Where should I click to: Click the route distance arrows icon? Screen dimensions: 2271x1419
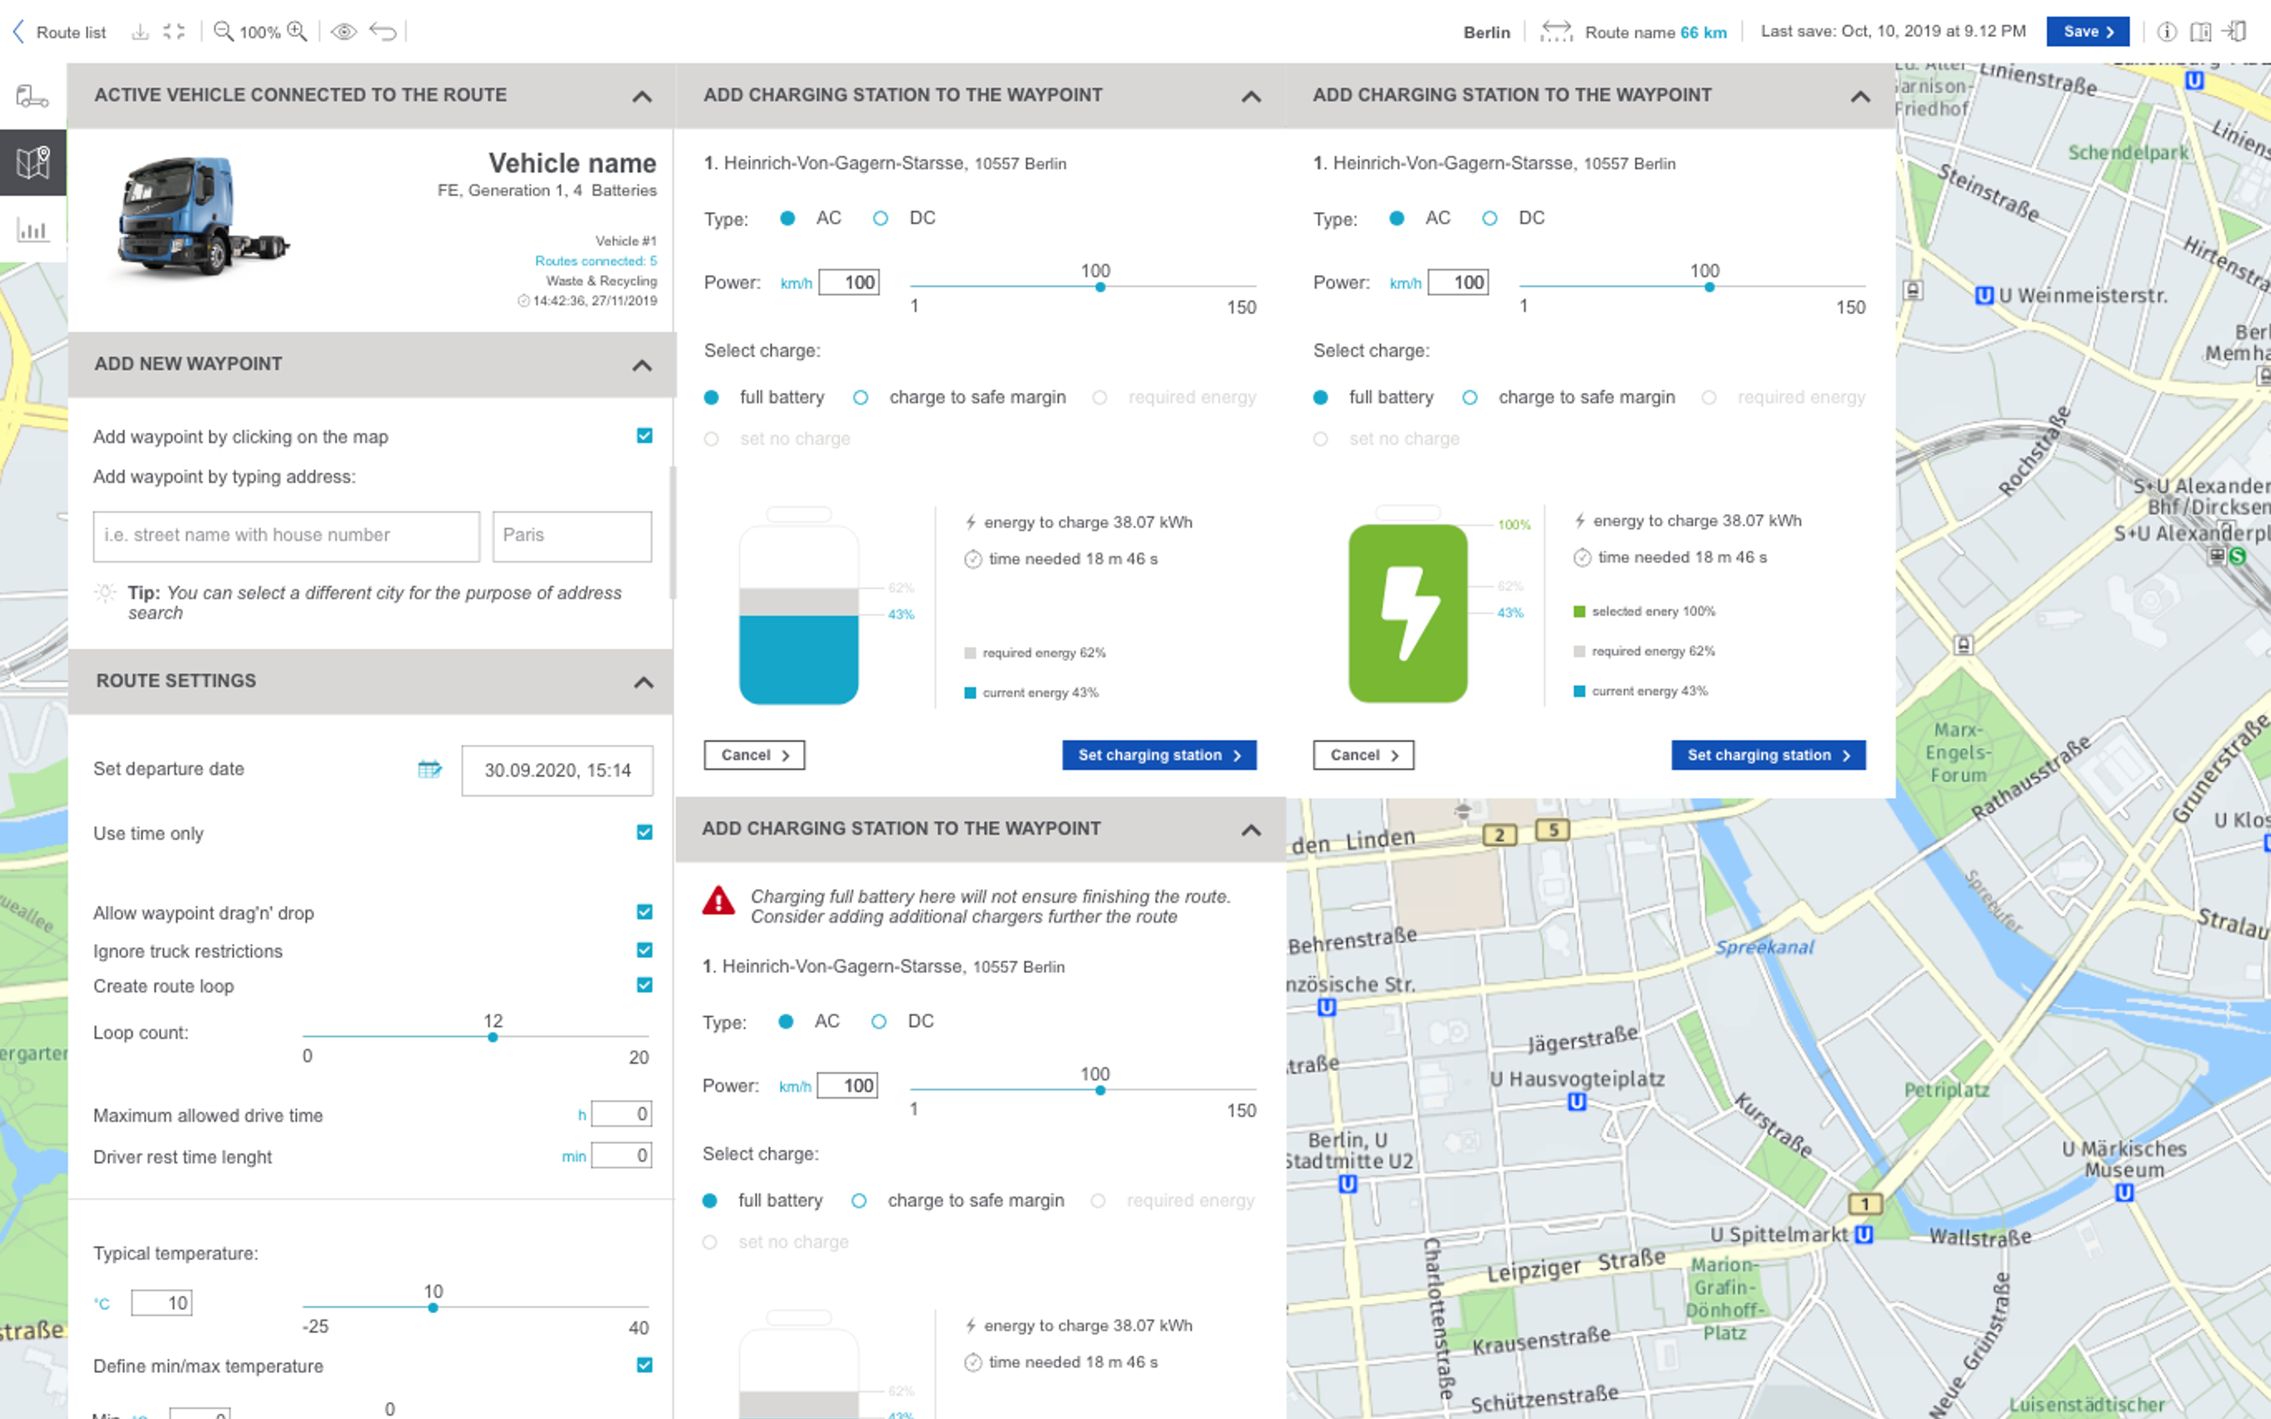tap(1556, 32)
